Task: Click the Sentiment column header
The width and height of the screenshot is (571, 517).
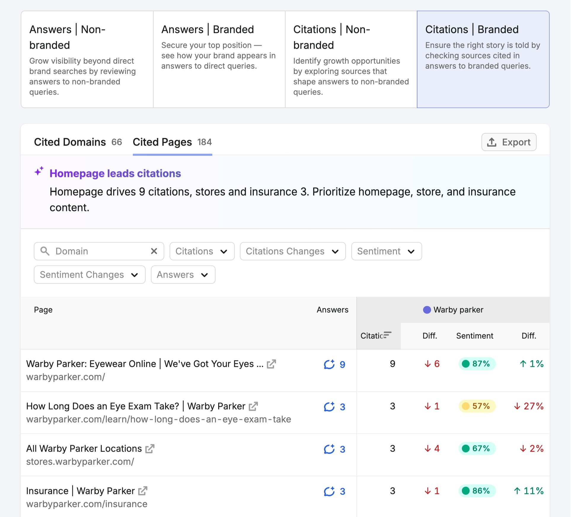Action: (474, 336)
